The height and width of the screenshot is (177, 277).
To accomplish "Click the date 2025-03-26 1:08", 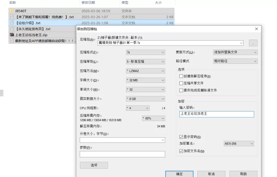I will [95, 23].
